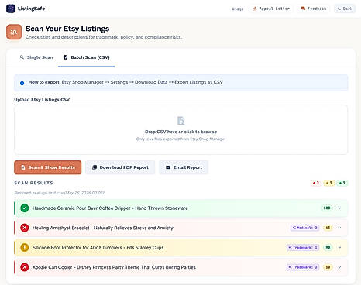Click Trademark: 1 tag on Silicone Boot row
Viewport: 361px width, 285px height.
tap(303, 247)
